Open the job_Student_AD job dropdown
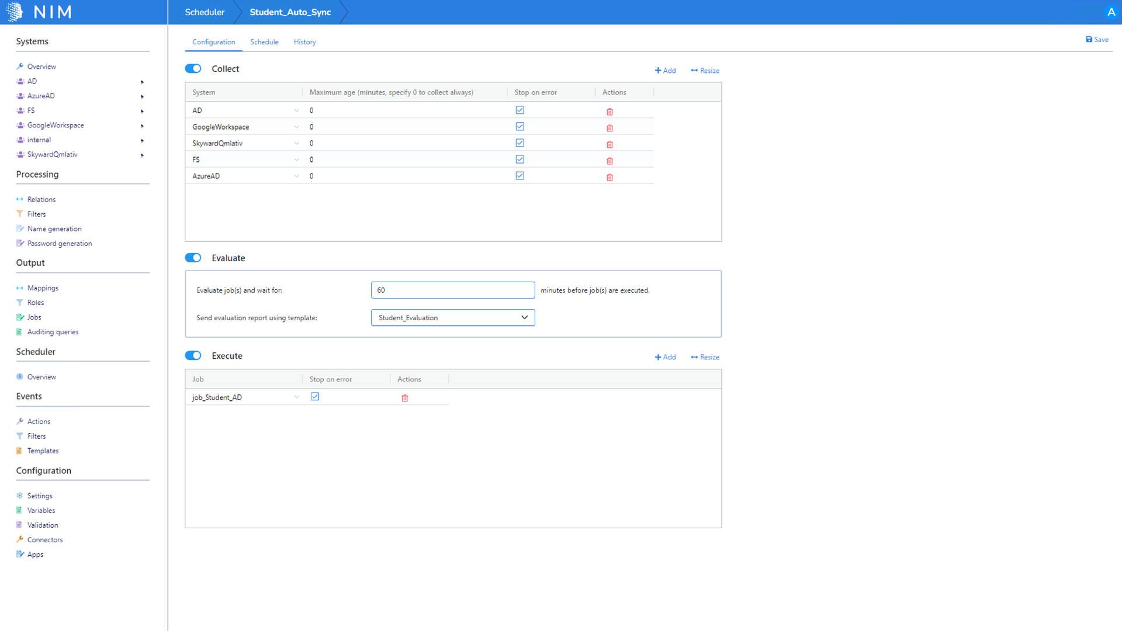The height and width of the screenshot is (631, 1122). tap(296, 397)
